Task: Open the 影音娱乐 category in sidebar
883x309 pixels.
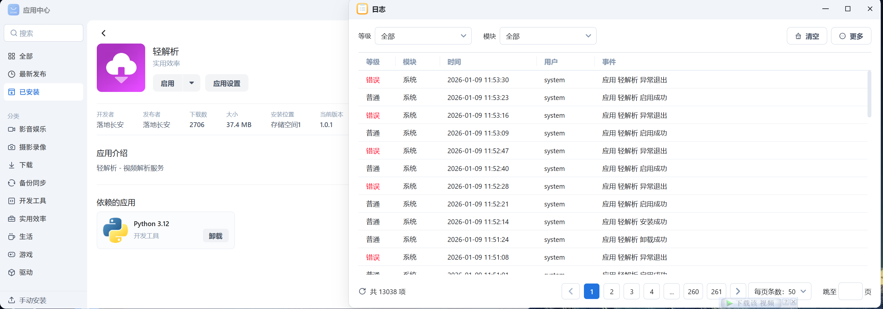Action: (x=33, y=129)
